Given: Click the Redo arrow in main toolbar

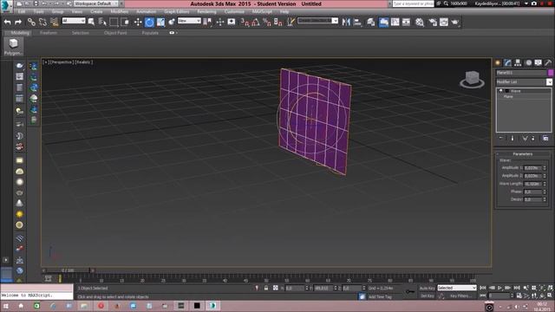Looking at the screenshot, I should coord(17,22).
